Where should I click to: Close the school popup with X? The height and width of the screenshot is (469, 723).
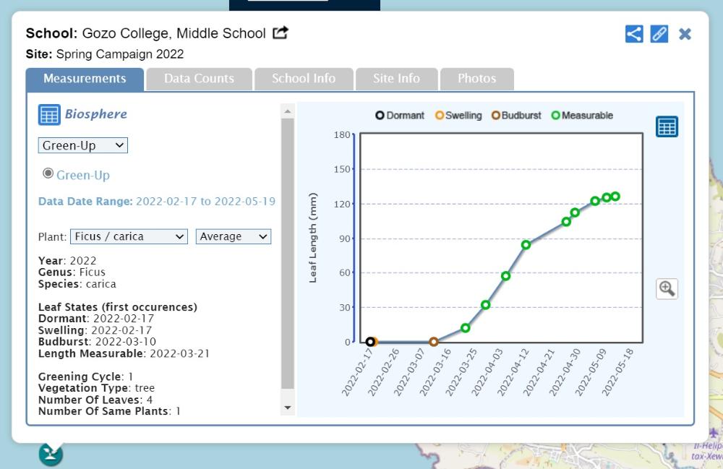pos(685,34)
